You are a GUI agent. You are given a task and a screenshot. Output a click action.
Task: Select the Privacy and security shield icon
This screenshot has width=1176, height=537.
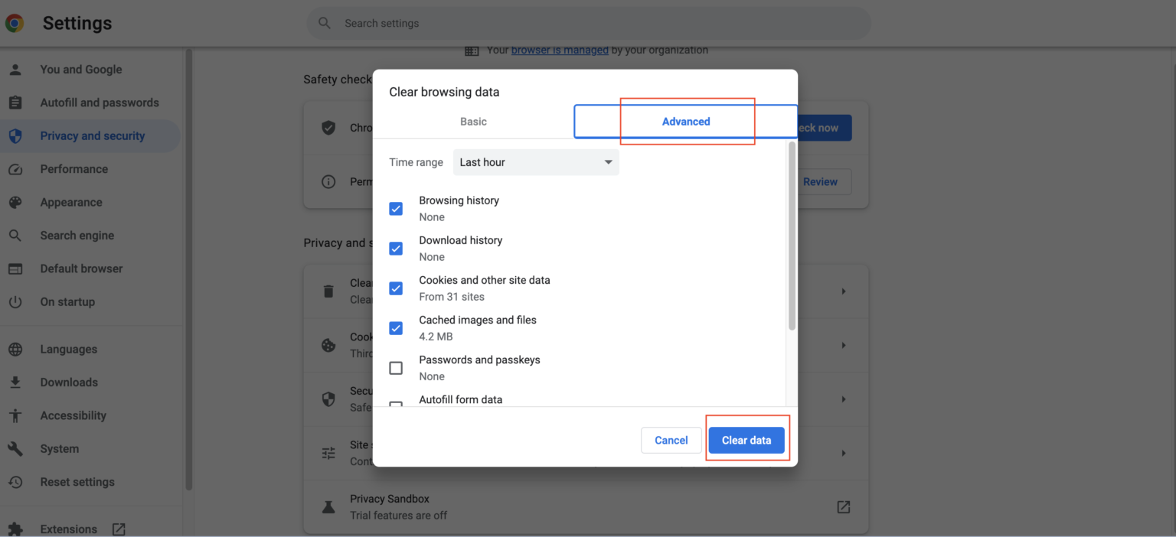(17, 135)
